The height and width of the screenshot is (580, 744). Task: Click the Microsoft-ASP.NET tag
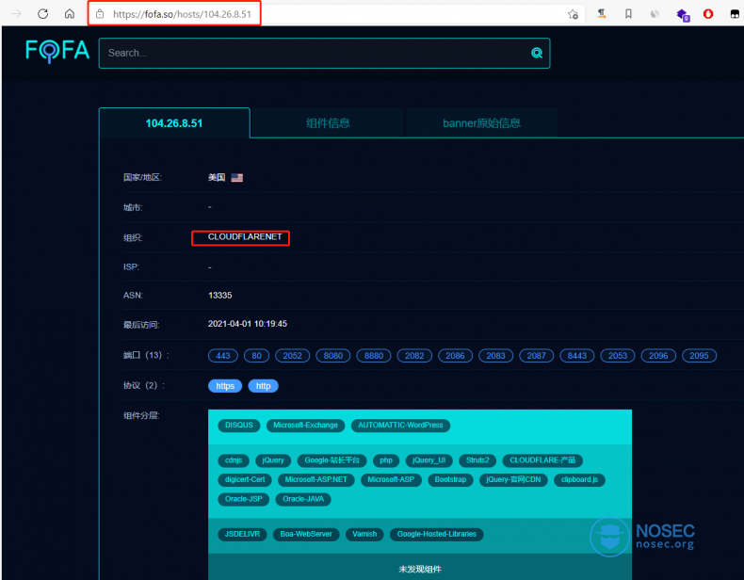(316, 480)
